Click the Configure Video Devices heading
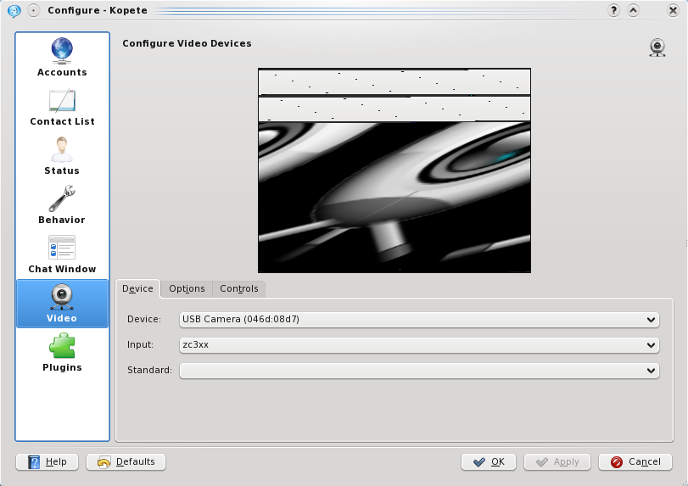 click(187, 43)
